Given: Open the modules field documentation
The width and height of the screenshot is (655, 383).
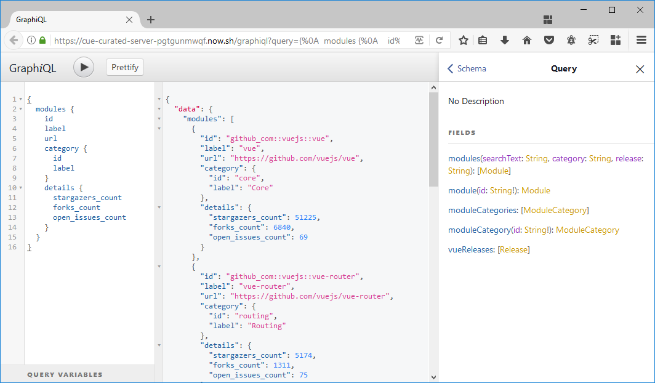Looking at the screenshot, I should pyautogui.click(x=464, y=159).
